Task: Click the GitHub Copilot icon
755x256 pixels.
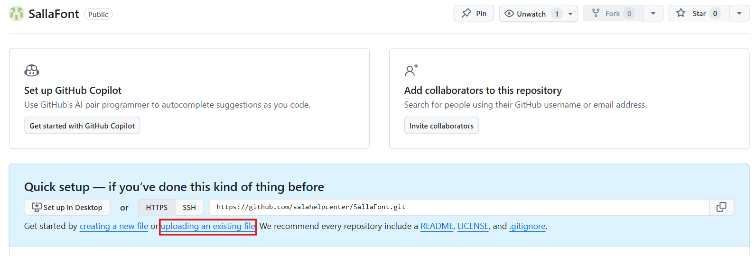Action: click(x=32, y=71)
